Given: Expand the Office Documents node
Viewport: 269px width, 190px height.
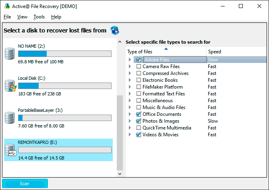Looking at the screenshot, I should point(130,114).
